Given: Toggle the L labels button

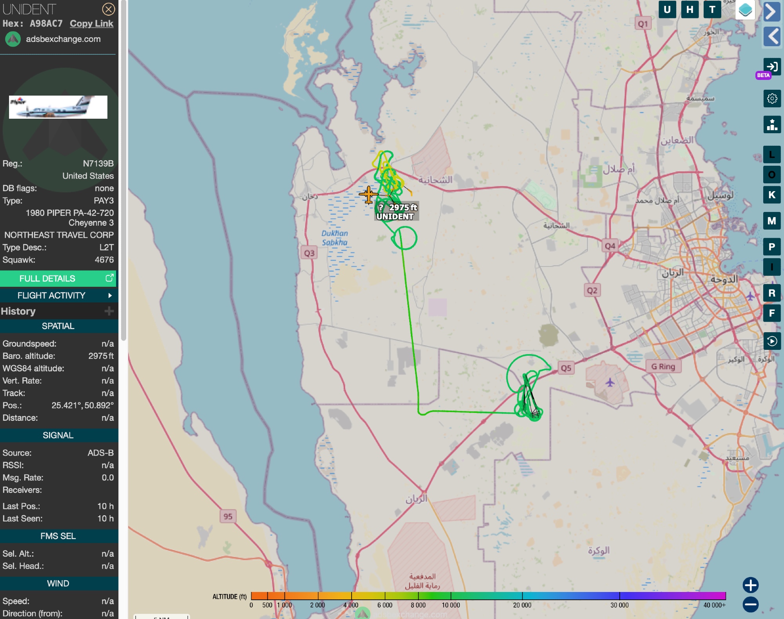Looking at the screenshot, I should [x=771, y=155].
